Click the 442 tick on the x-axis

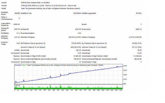pos(49,90)
